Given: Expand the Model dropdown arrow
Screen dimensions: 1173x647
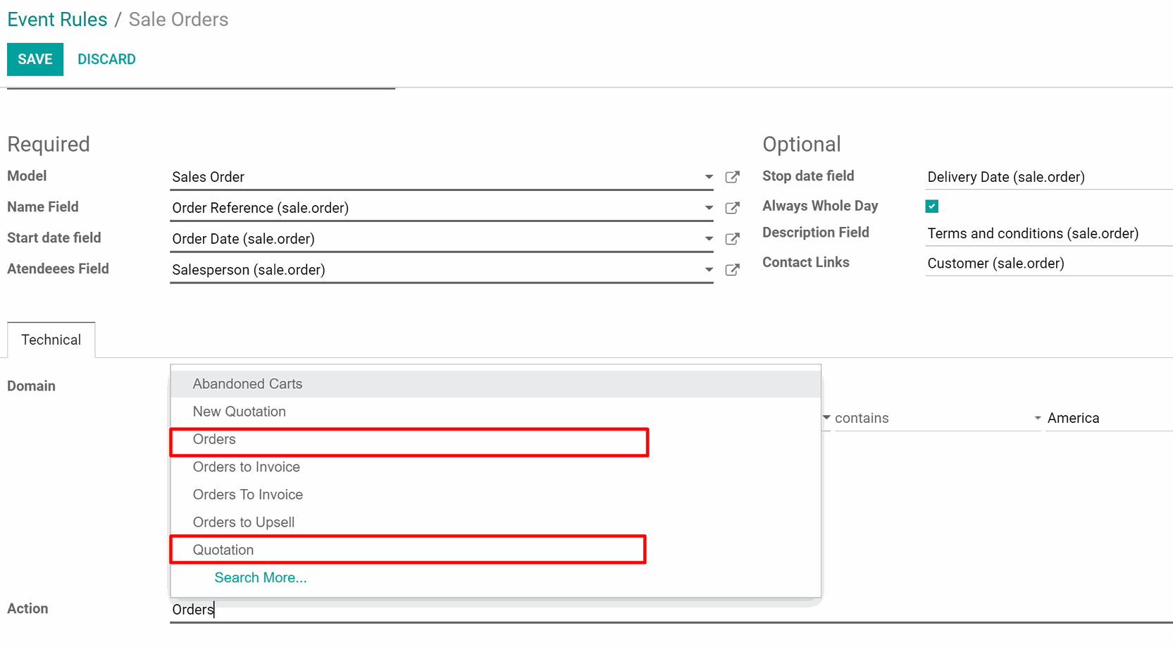Looking at the screenshot, I should (x=709, y=177).
